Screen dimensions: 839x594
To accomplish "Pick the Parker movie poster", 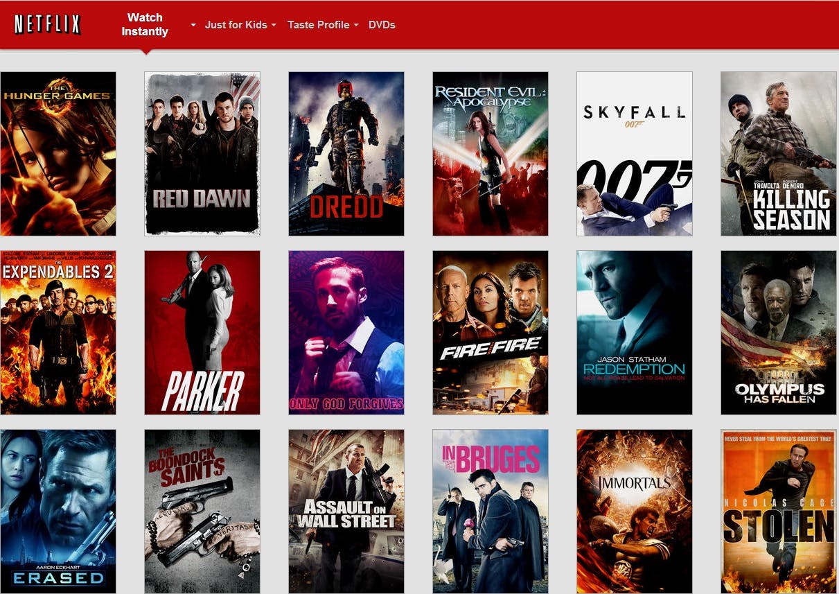I will pyautogui.click(x=202, y=333).
